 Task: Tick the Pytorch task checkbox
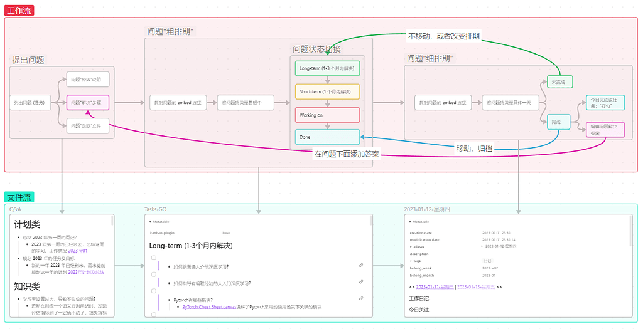(x=154, y=291)
